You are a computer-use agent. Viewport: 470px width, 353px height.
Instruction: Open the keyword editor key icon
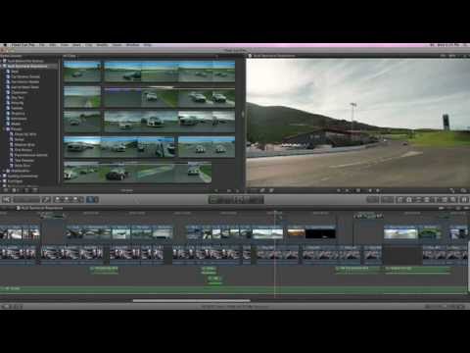(47, 199)
